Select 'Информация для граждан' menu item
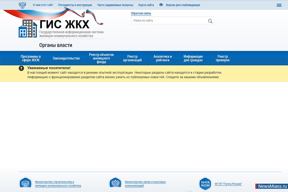 (193, 58)
